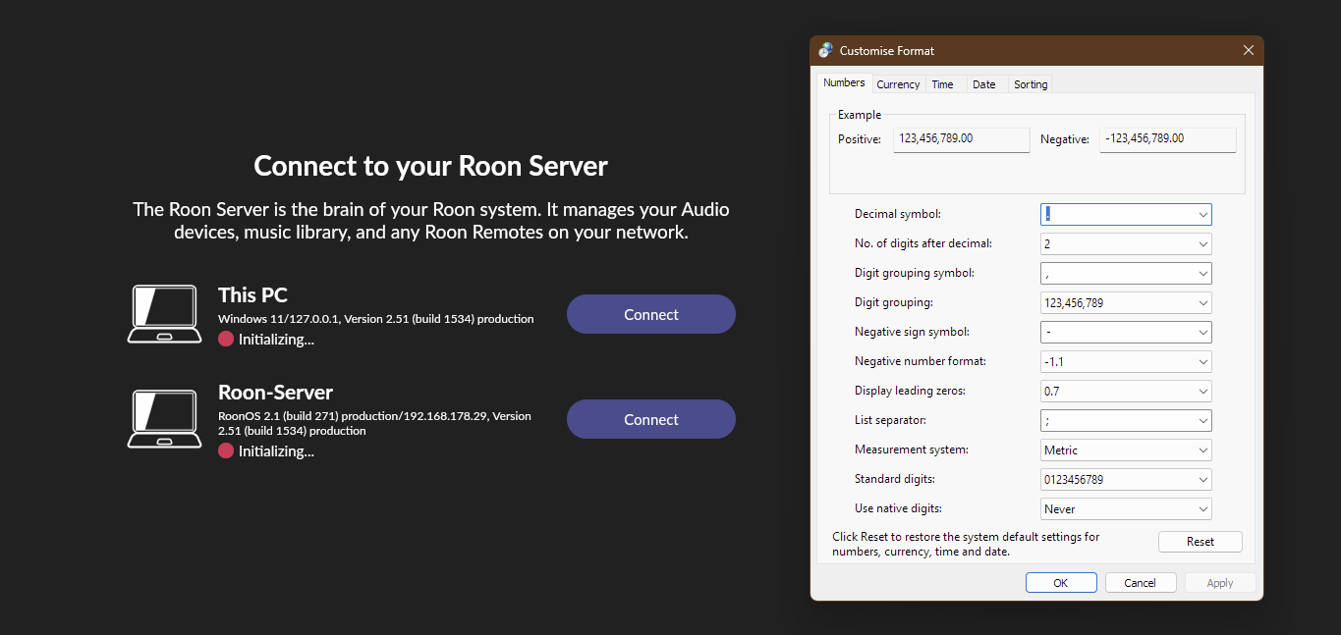Connect to This PC server
Viewport: 1341px width, 635px height.
click(651, 314)
